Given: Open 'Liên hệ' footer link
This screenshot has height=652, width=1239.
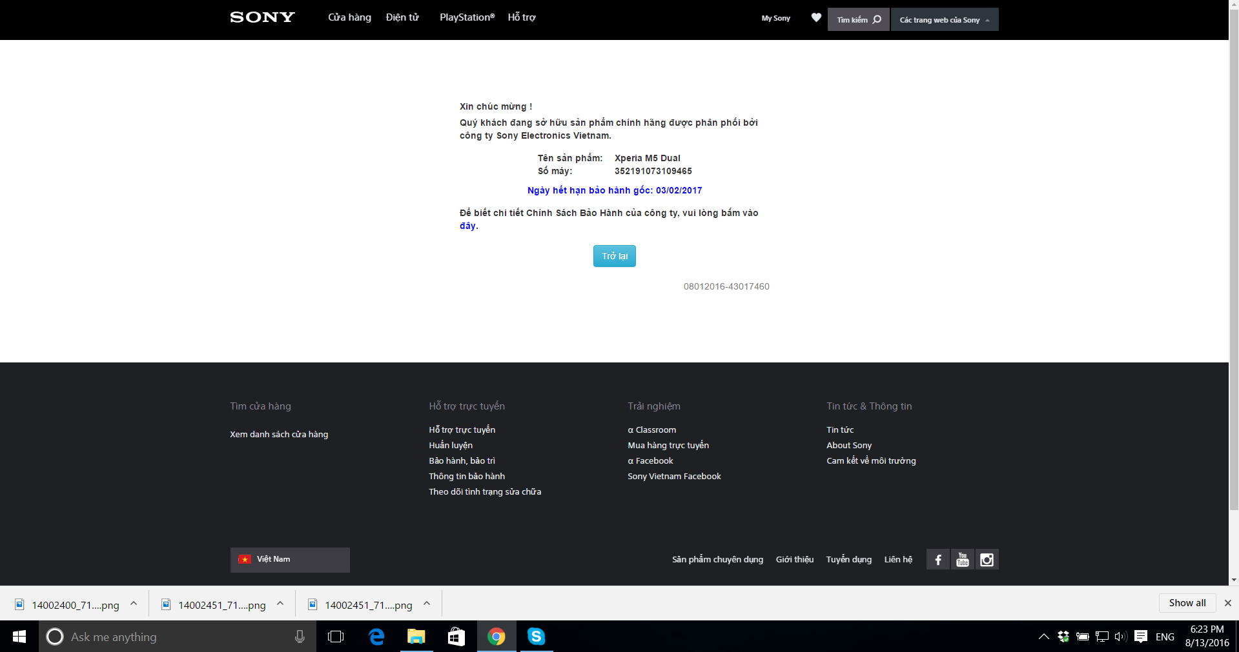Looking at the screenshot, I should click(x=898, y=559).
